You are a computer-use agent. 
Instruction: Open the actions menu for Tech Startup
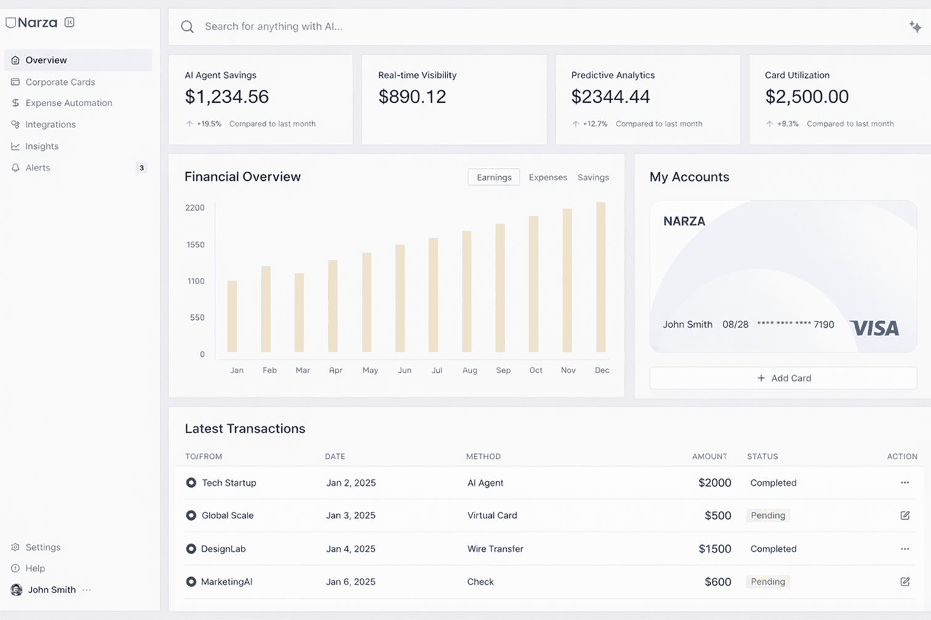905,483
